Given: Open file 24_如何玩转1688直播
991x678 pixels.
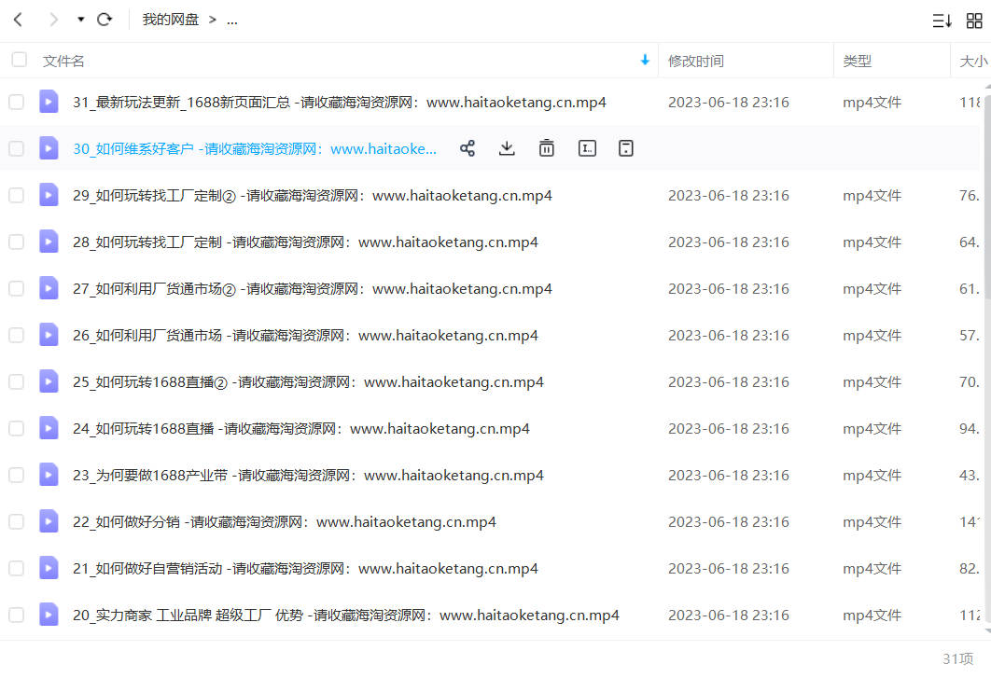Looking at the screenshot, I should pyautogui.click(x=301, y=429).
